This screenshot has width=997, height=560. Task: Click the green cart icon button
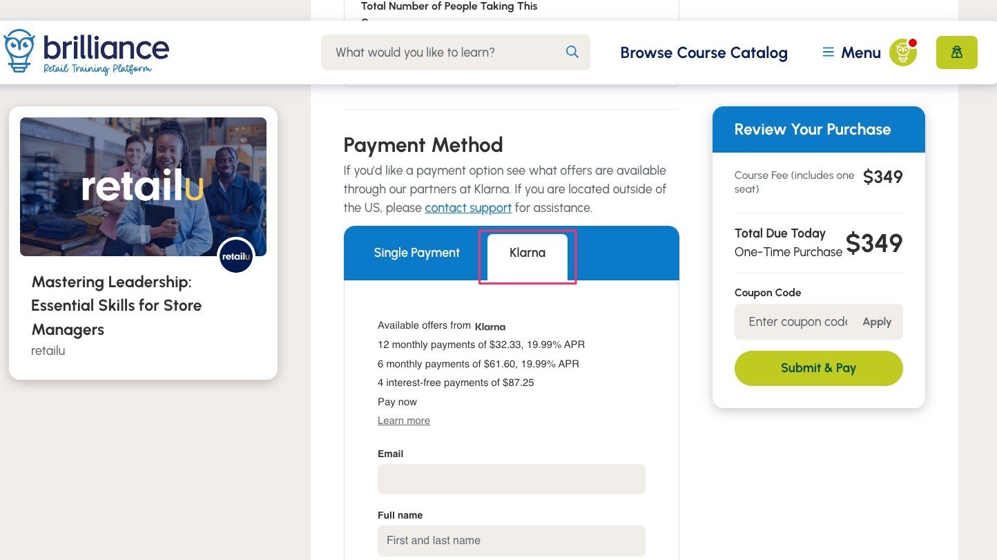tap(956, 52)
